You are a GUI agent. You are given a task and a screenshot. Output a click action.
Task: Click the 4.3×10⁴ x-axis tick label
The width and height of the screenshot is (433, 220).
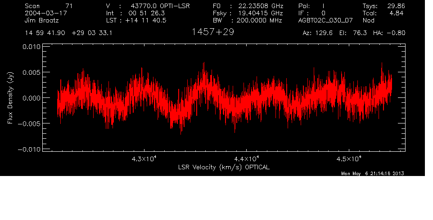coord(144,158)
